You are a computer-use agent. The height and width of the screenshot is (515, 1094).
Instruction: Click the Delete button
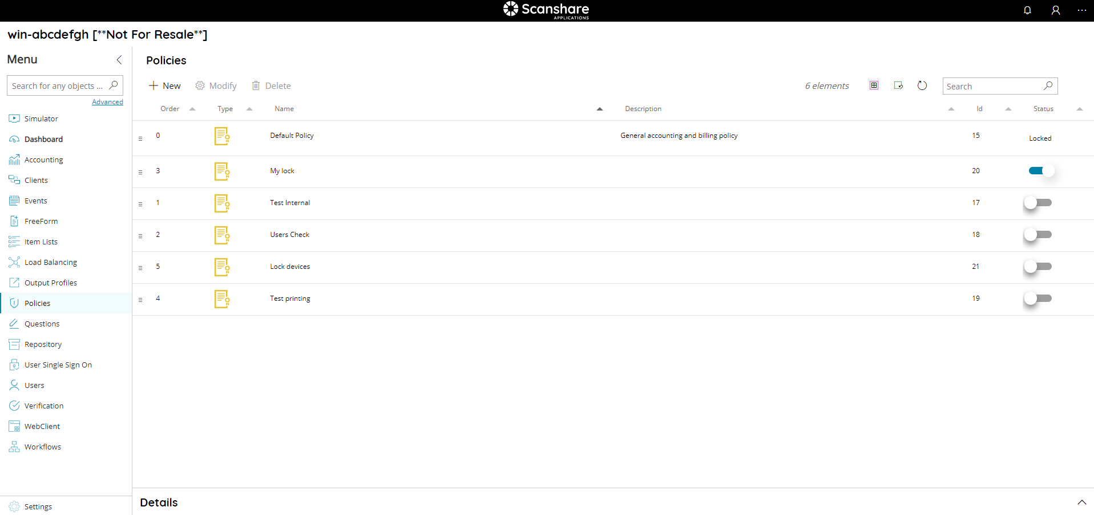(272, 85)
